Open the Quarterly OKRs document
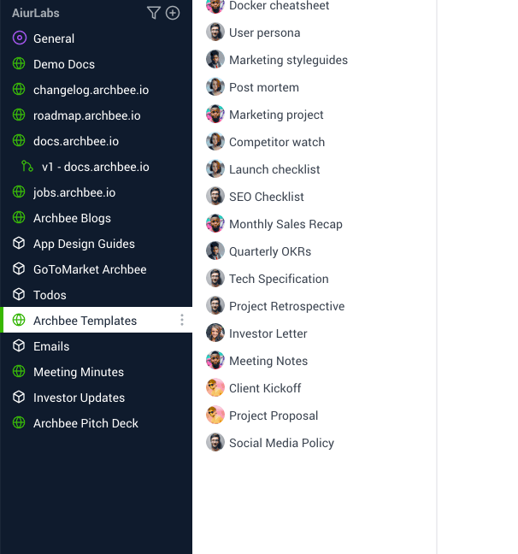This screenshot has height=554, width=518. pos(270,251)
